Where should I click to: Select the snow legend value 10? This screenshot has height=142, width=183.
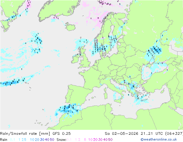click(90, 140)
